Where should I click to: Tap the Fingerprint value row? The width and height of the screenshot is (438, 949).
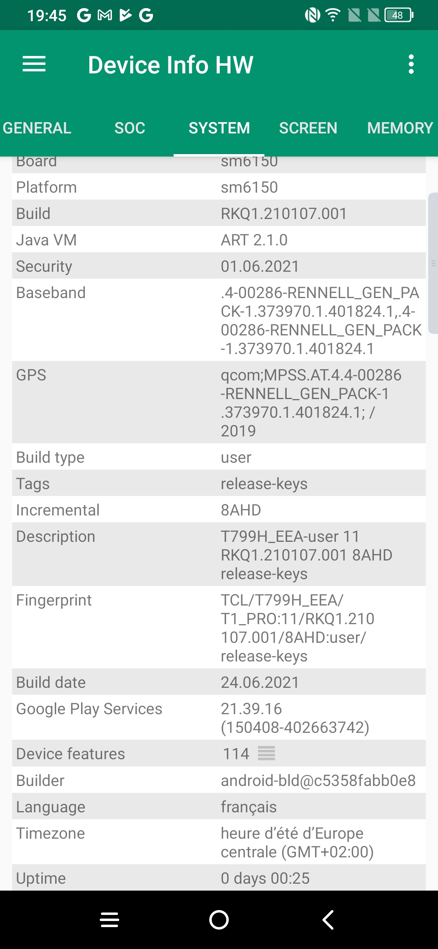pos(219,627)
